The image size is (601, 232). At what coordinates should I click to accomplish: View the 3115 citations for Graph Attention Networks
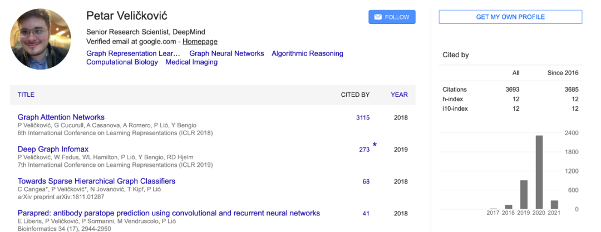click(x=363, y=117)
